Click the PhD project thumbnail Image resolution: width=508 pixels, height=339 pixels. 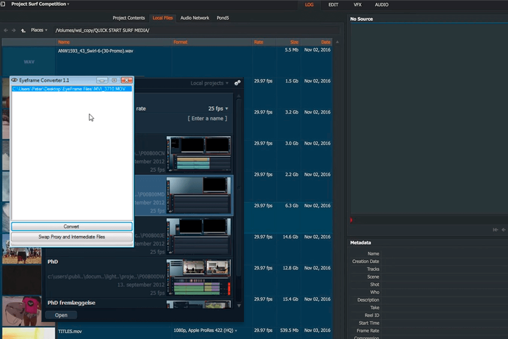(198, 277)
